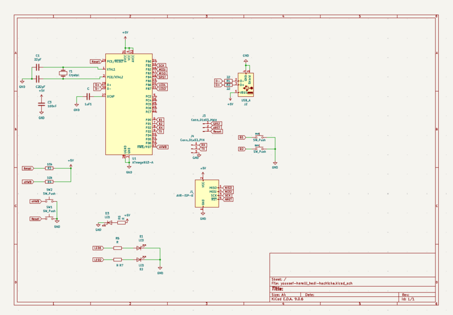Select resistor R6 symbol on LED1 line
Screen dimensions: 453x315
[x=117, y=247]
